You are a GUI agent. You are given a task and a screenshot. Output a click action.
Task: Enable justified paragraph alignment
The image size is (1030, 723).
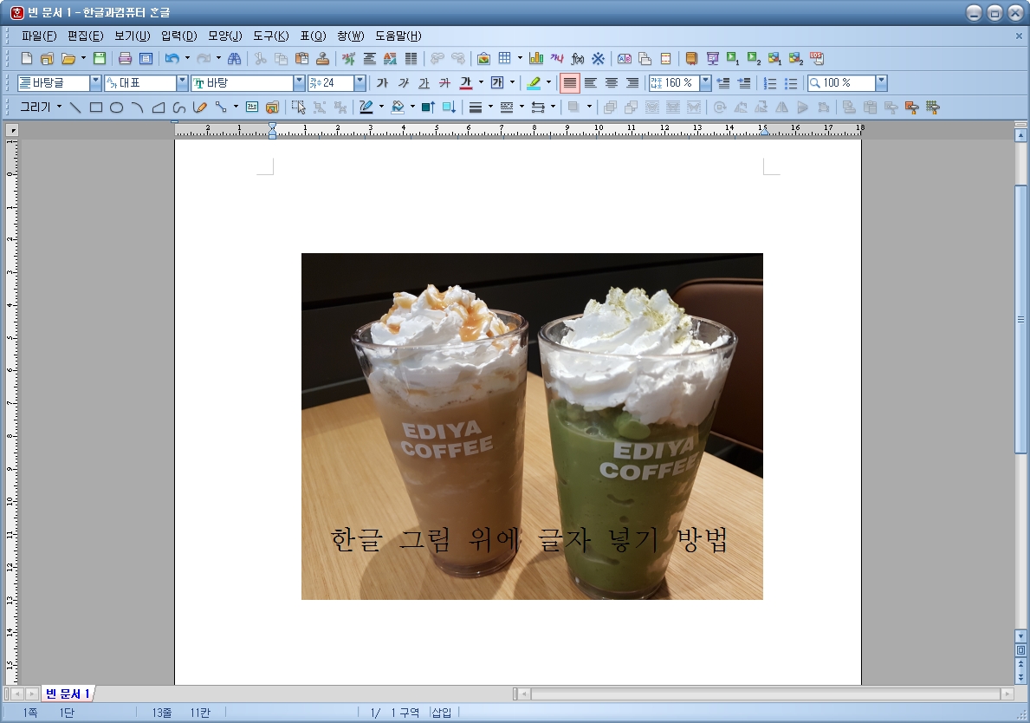(569, 83)
